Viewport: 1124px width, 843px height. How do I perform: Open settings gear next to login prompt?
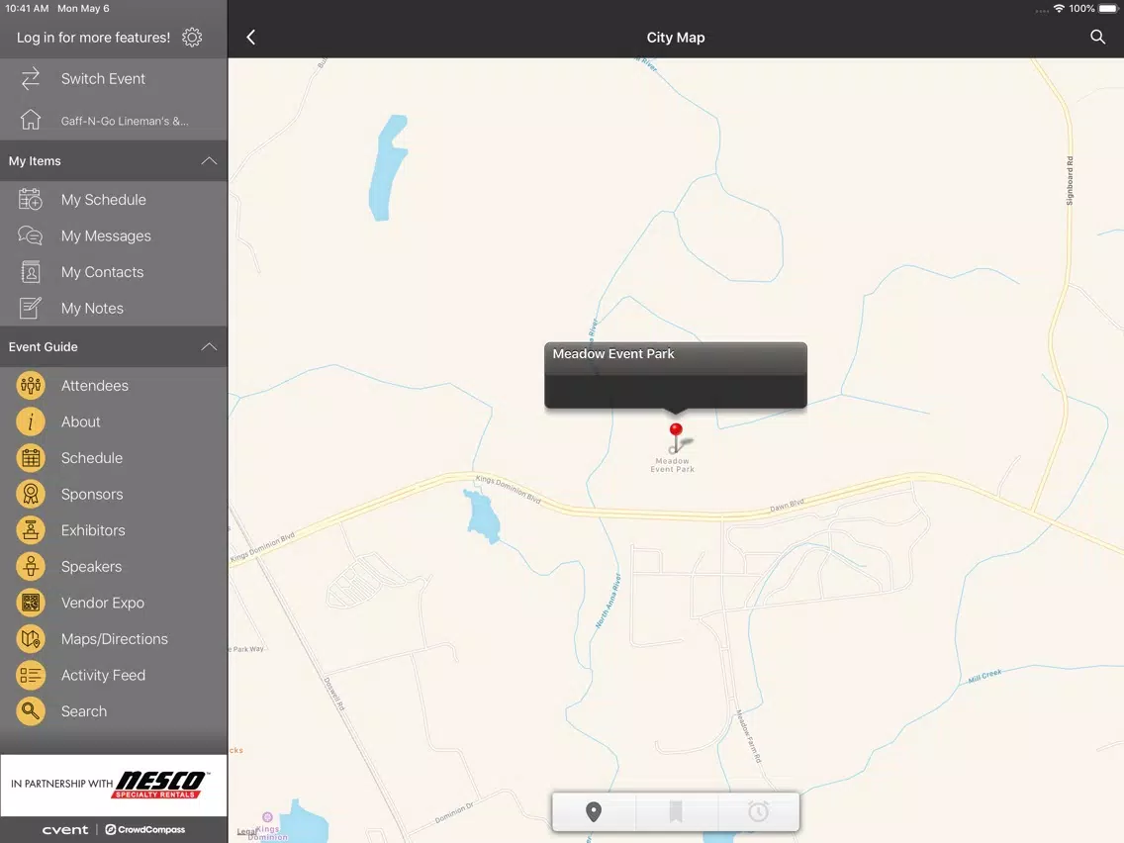click(x=192, y=38)
